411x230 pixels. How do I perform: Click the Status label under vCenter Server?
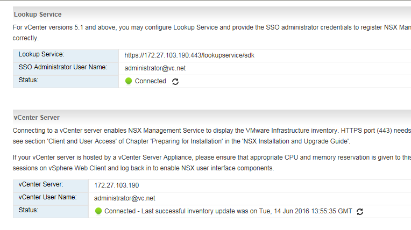[x=29, y=210]
